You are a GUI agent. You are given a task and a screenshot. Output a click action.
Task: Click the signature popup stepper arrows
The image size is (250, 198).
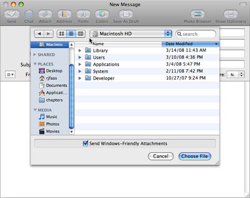click(x=241, y=74)
